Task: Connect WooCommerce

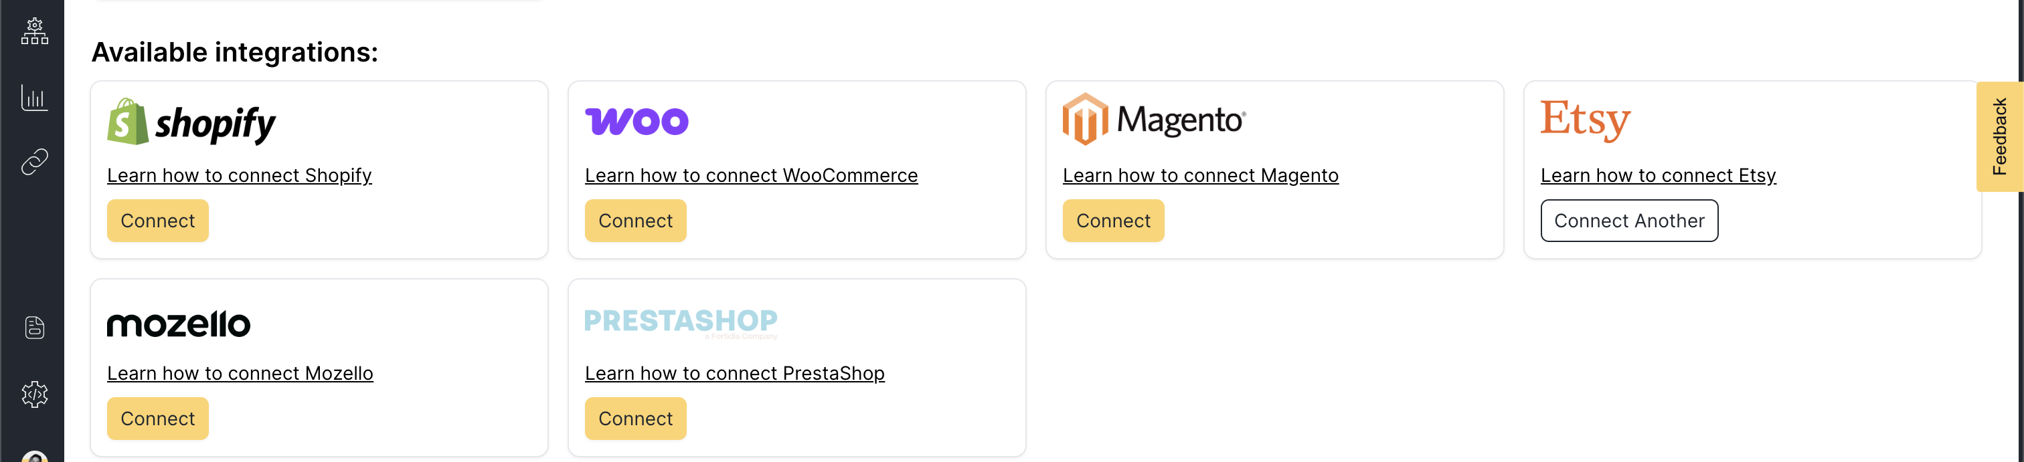Action: pyautogui.click(x=635, y=221)
